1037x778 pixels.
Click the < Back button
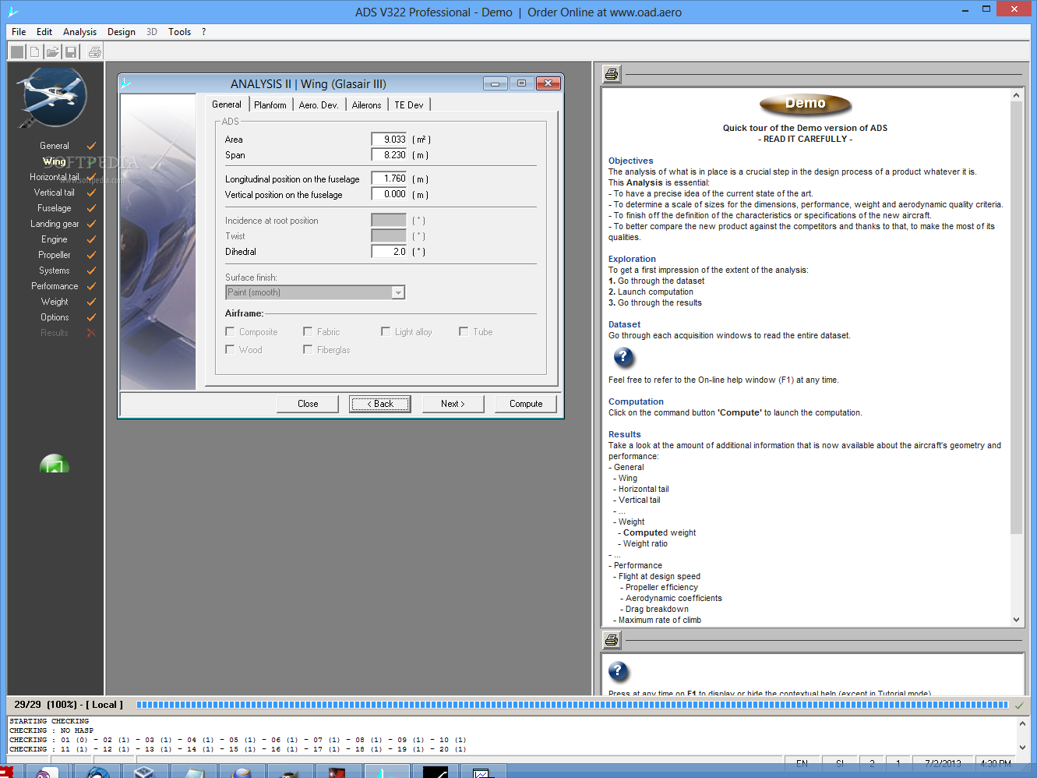click(x=380, y=404)
